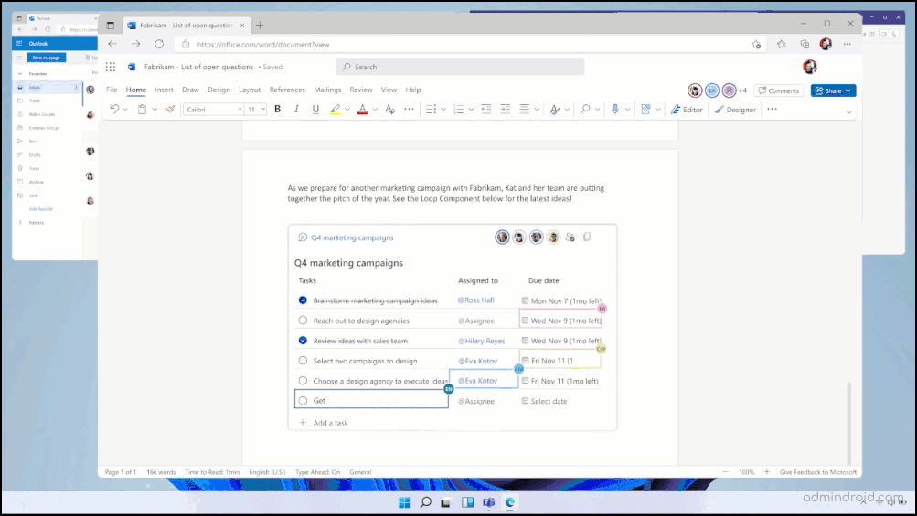Open numbered list dropdown arrow
The image size is (917, 516).
[x=471, y=110]
